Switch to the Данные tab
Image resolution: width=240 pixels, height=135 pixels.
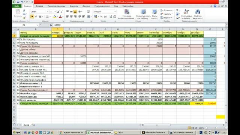(x=86, y=6)
